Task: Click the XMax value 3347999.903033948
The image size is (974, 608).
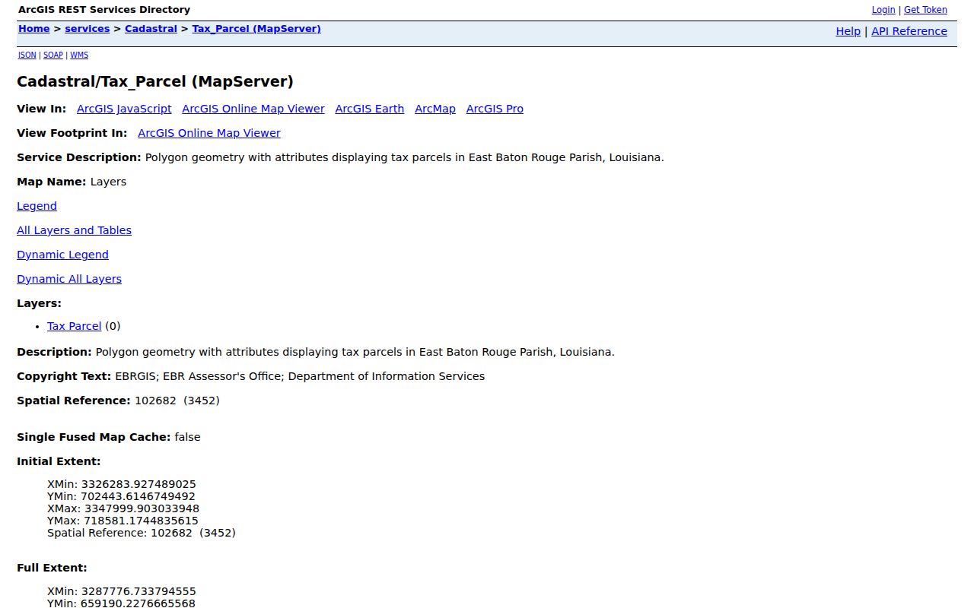Action: [142, 508]
